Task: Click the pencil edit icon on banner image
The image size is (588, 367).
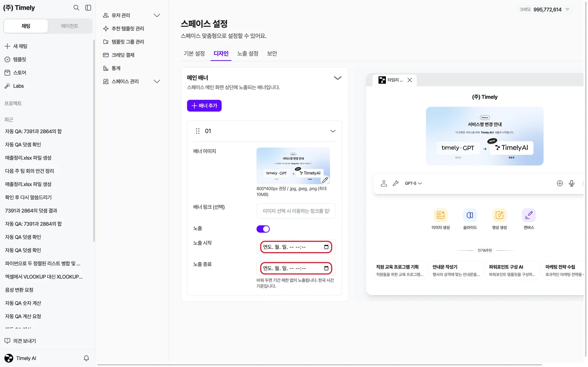Action: pos(325,180)
